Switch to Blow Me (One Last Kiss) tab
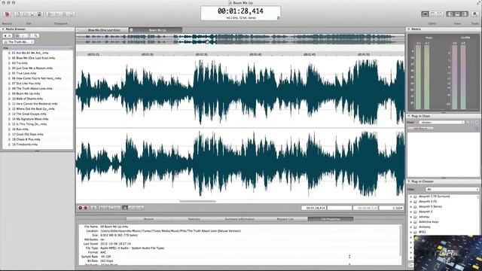This screenshot has height=271, width=482. 104,30
